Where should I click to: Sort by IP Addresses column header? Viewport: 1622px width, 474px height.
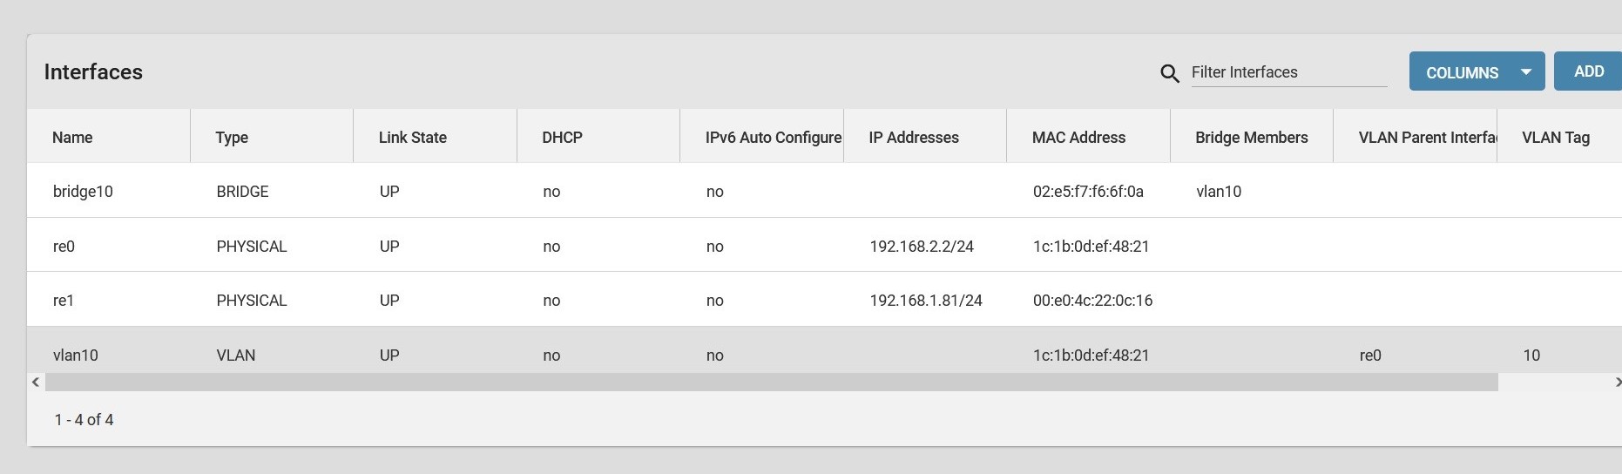913,137
